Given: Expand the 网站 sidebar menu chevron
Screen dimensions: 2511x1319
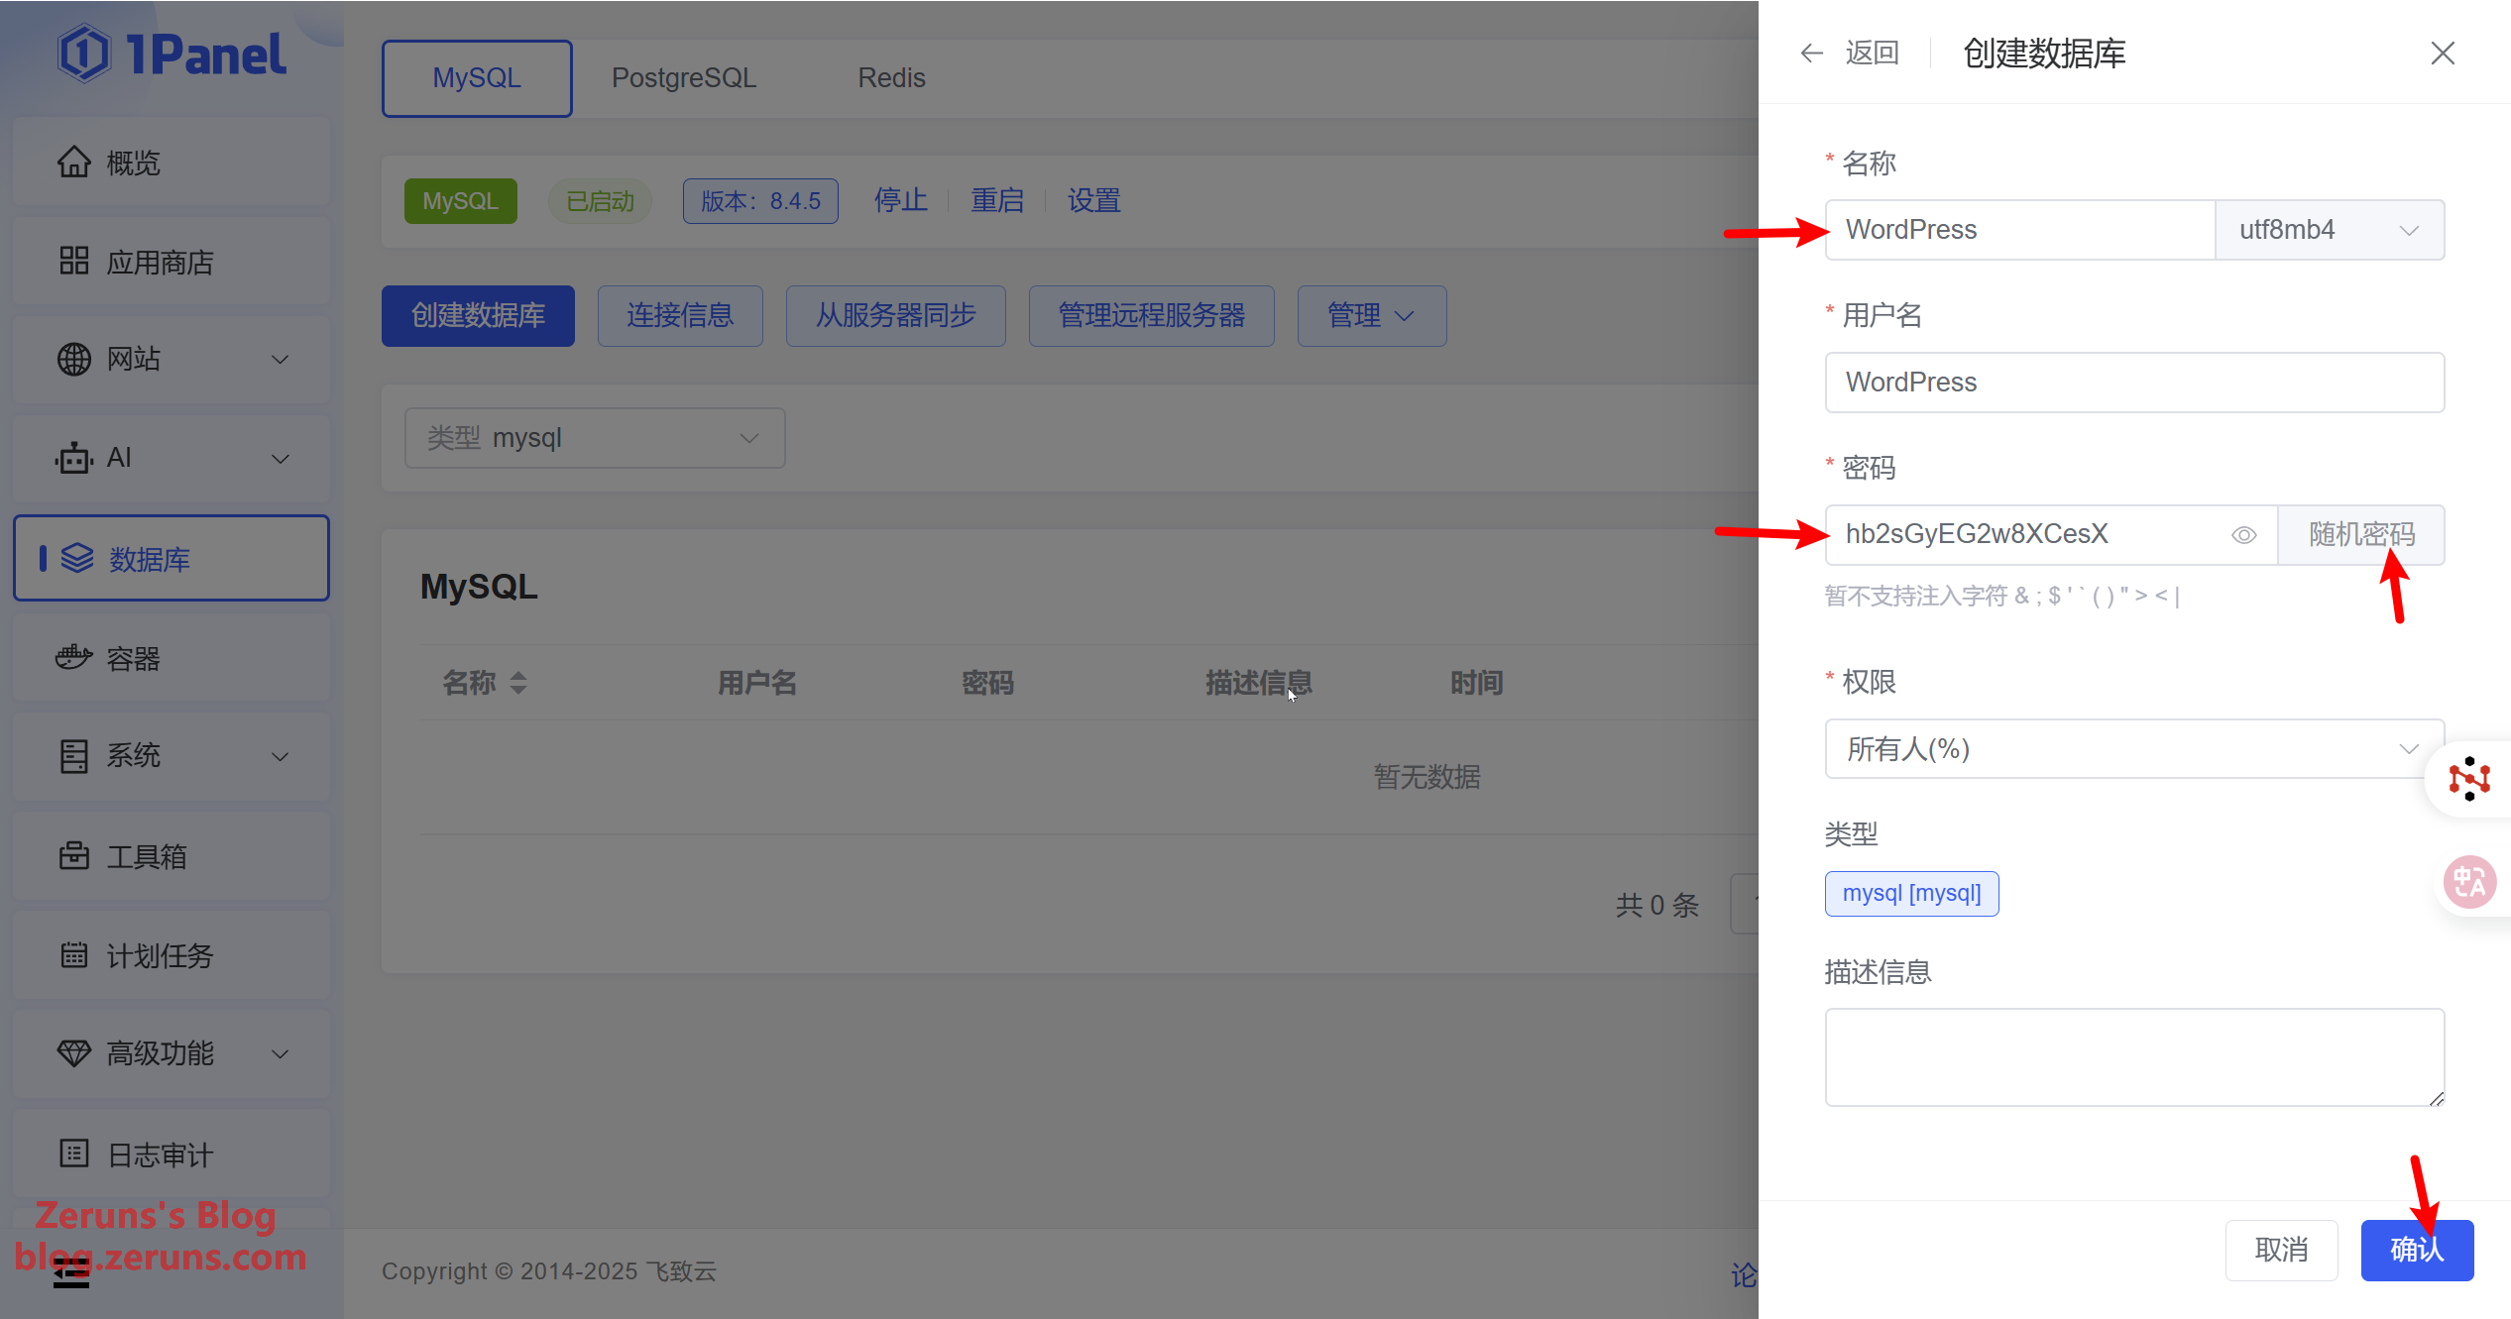Looking at the screenshot, I should (281, 360).
